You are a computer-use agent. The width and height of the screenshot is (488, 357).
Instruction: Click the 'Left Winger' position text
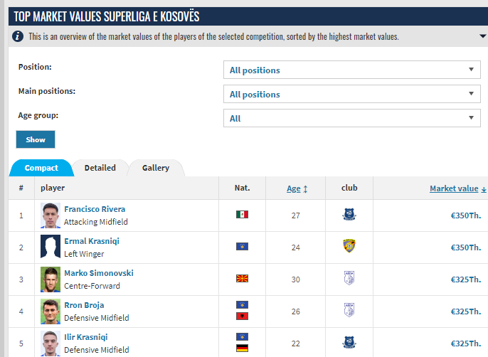pyautogui.click(x=84, y=254)
